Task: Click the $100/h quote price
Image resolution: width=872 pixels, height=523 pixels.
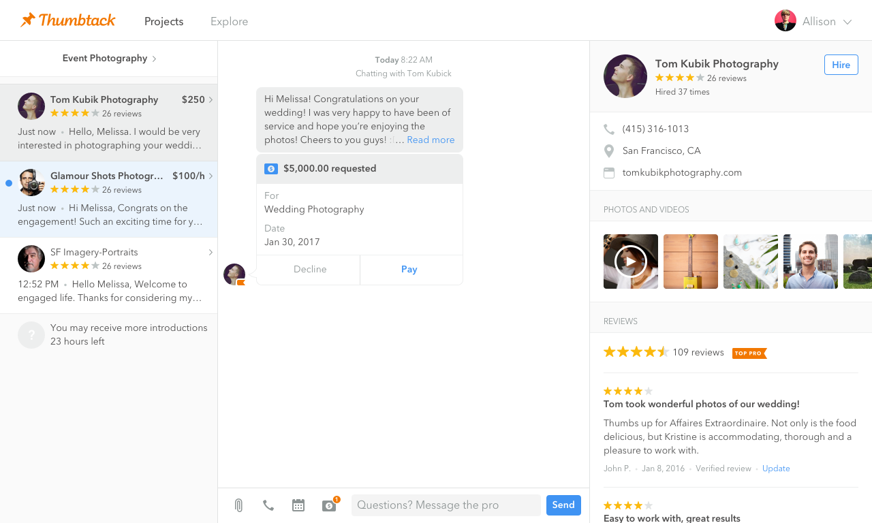Action: (x=189, y=176)
